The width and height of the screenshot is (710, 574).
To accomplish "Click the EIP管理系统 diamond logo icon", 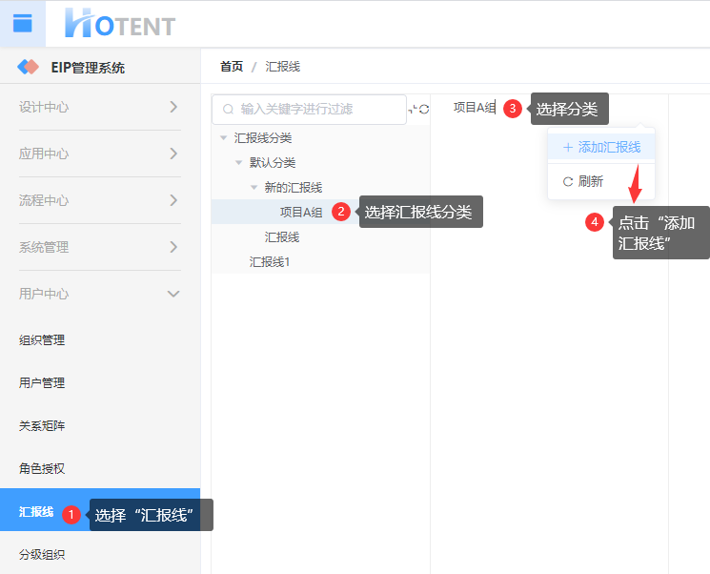I will point(29,68).
